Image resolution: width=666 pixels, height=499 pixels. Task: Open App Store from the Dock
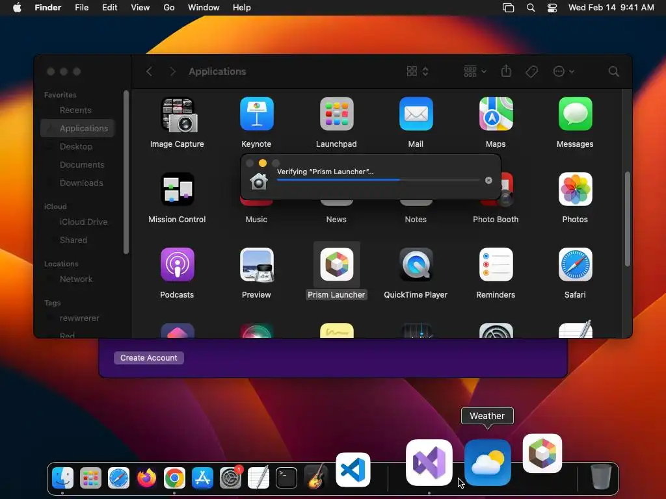coord(203,478)
